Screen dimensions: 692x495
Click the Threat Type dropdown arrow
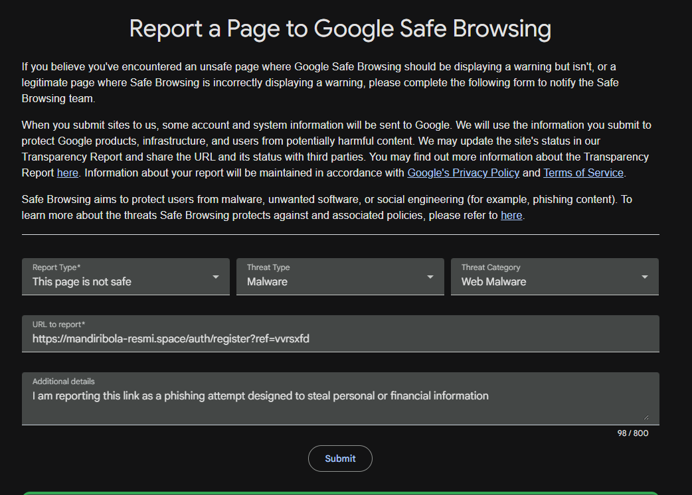pos(430,277)
